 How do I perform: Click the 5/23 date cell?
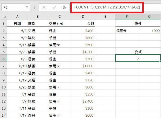[17, 52]
